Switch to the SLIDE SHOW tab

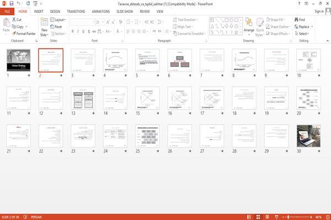pyautogui.click(x=125, y=12)
